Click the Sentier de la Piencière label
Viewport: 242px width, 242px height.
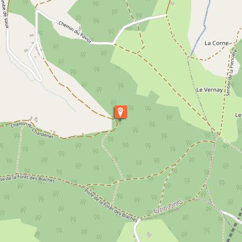tap(230, 73)
